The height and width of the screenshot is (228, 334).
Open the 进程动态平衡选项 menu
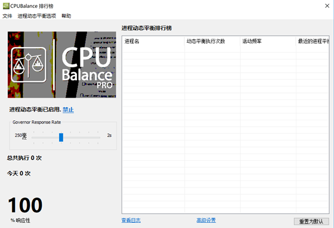pyautogui.click(x=37, y=16)
